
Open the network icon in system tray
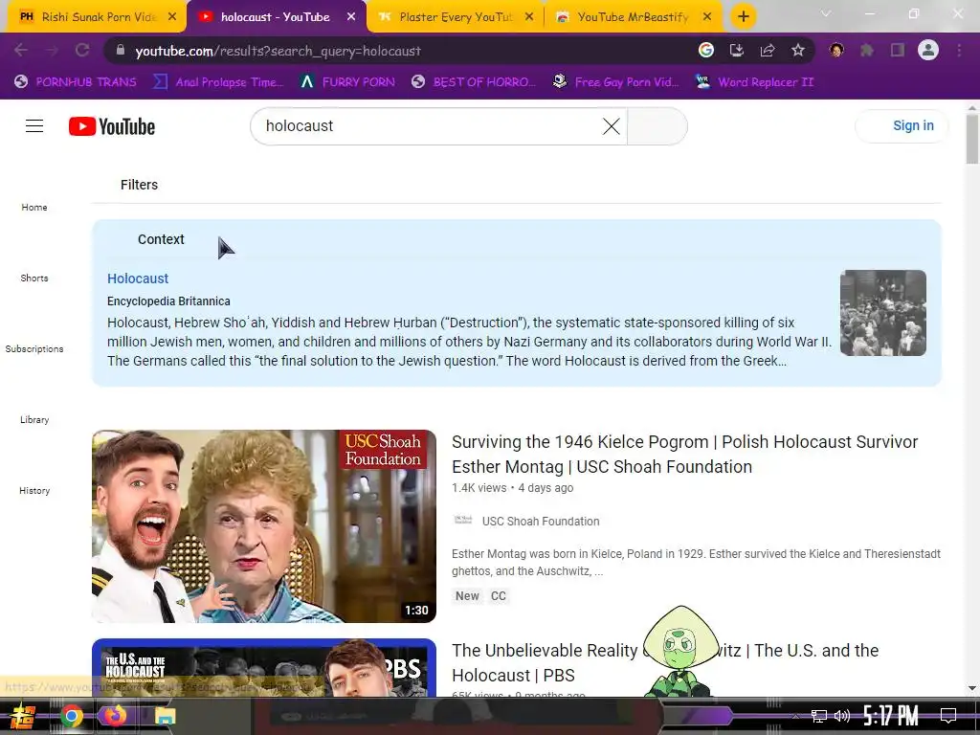click(x=819, y=716)
